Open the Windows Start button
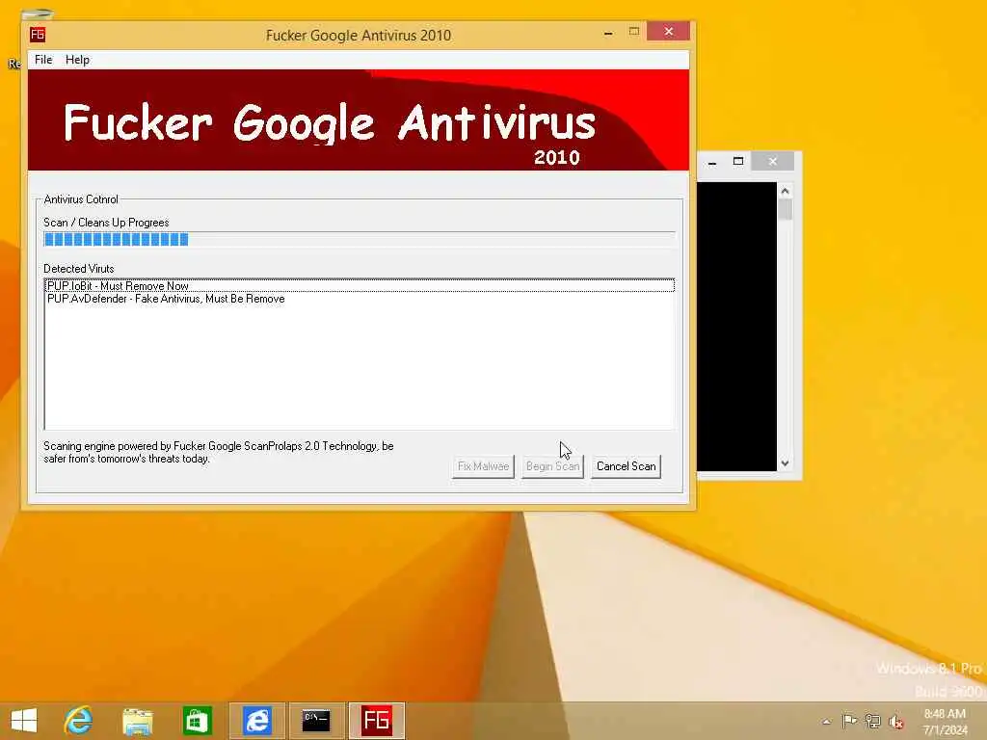The image size is (987, 740). coord(24,721)
